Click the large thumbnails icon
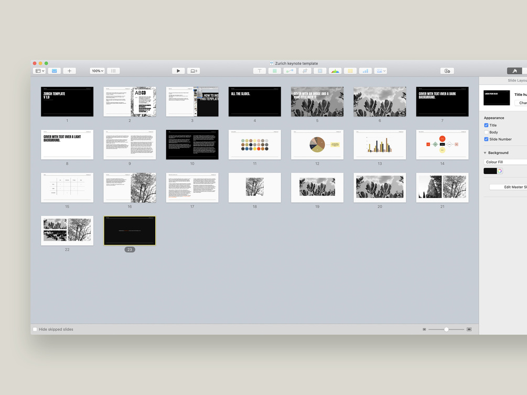Image resolution: width=527 pixels, height=395 pixels. point(469,330)
